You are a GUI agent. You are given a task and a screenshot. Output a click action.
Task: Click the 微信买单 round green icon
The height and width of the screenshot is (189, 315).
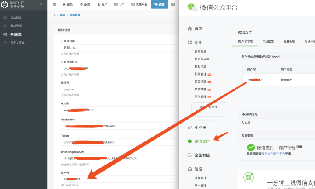coord(248,177)
